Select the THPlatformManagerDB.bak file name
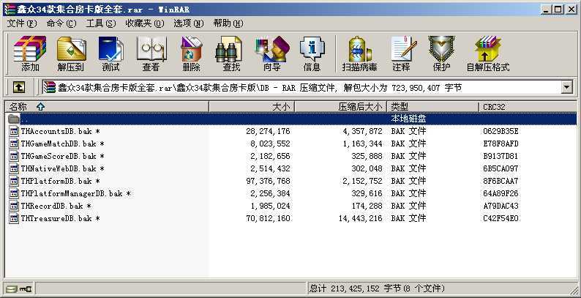 pyautogui.click(x=76, y=193)
